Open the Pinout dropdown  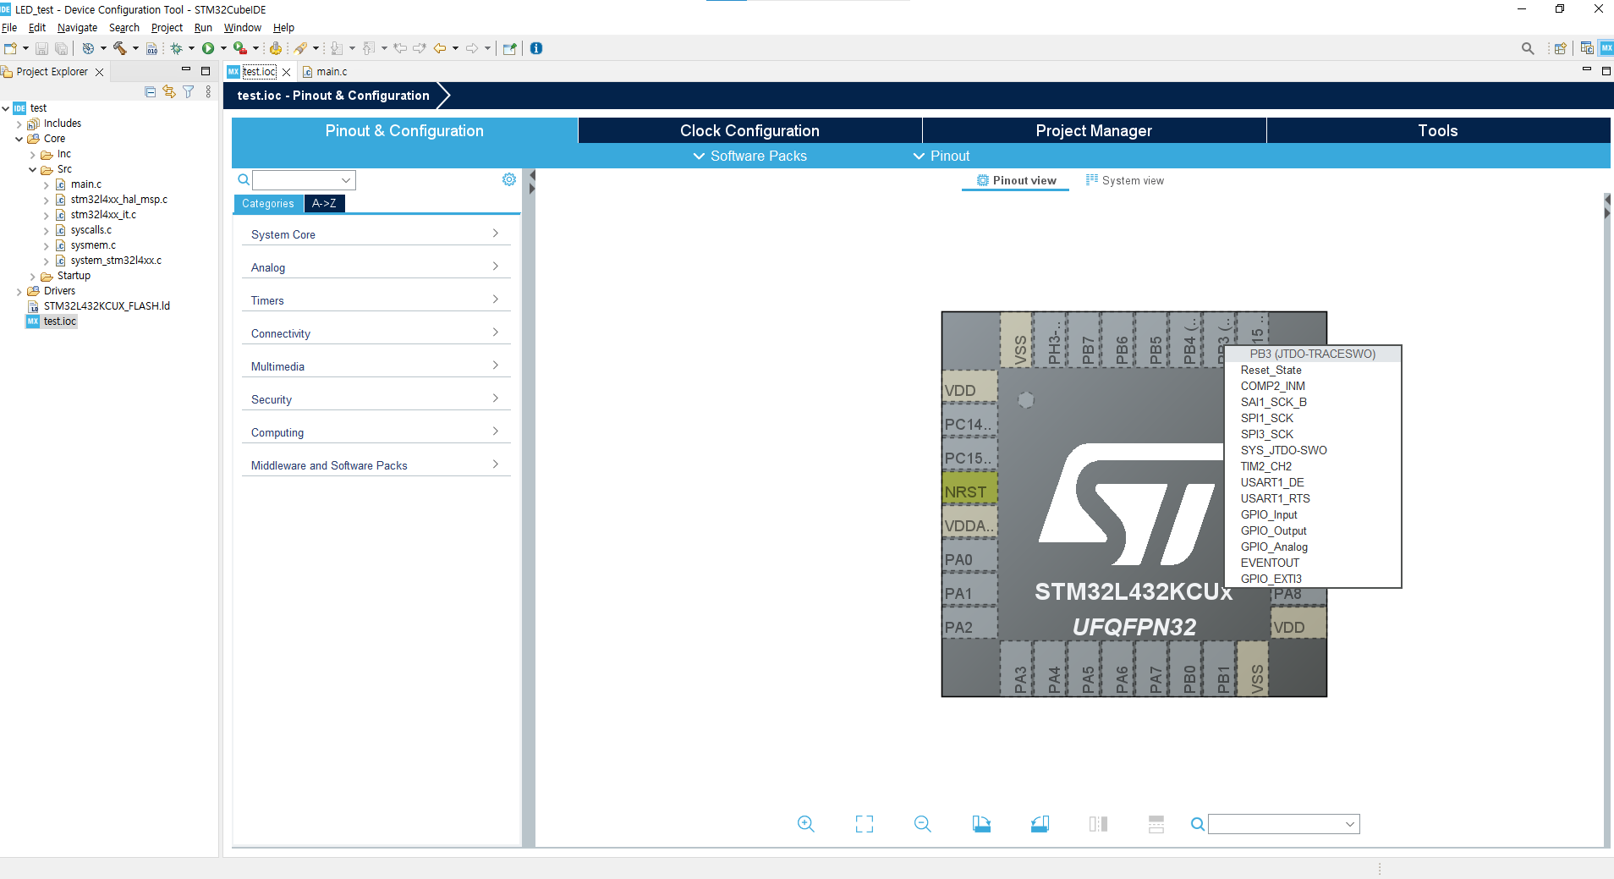941,156
